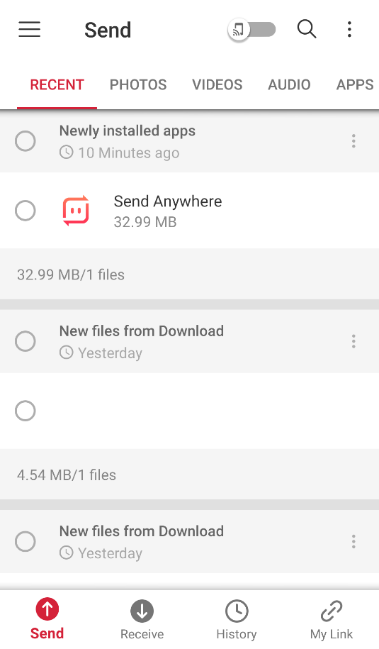Tap the Send Anywhere app icon
The height and width of the screenshot is (649, 379).
[x=76, y=211]
